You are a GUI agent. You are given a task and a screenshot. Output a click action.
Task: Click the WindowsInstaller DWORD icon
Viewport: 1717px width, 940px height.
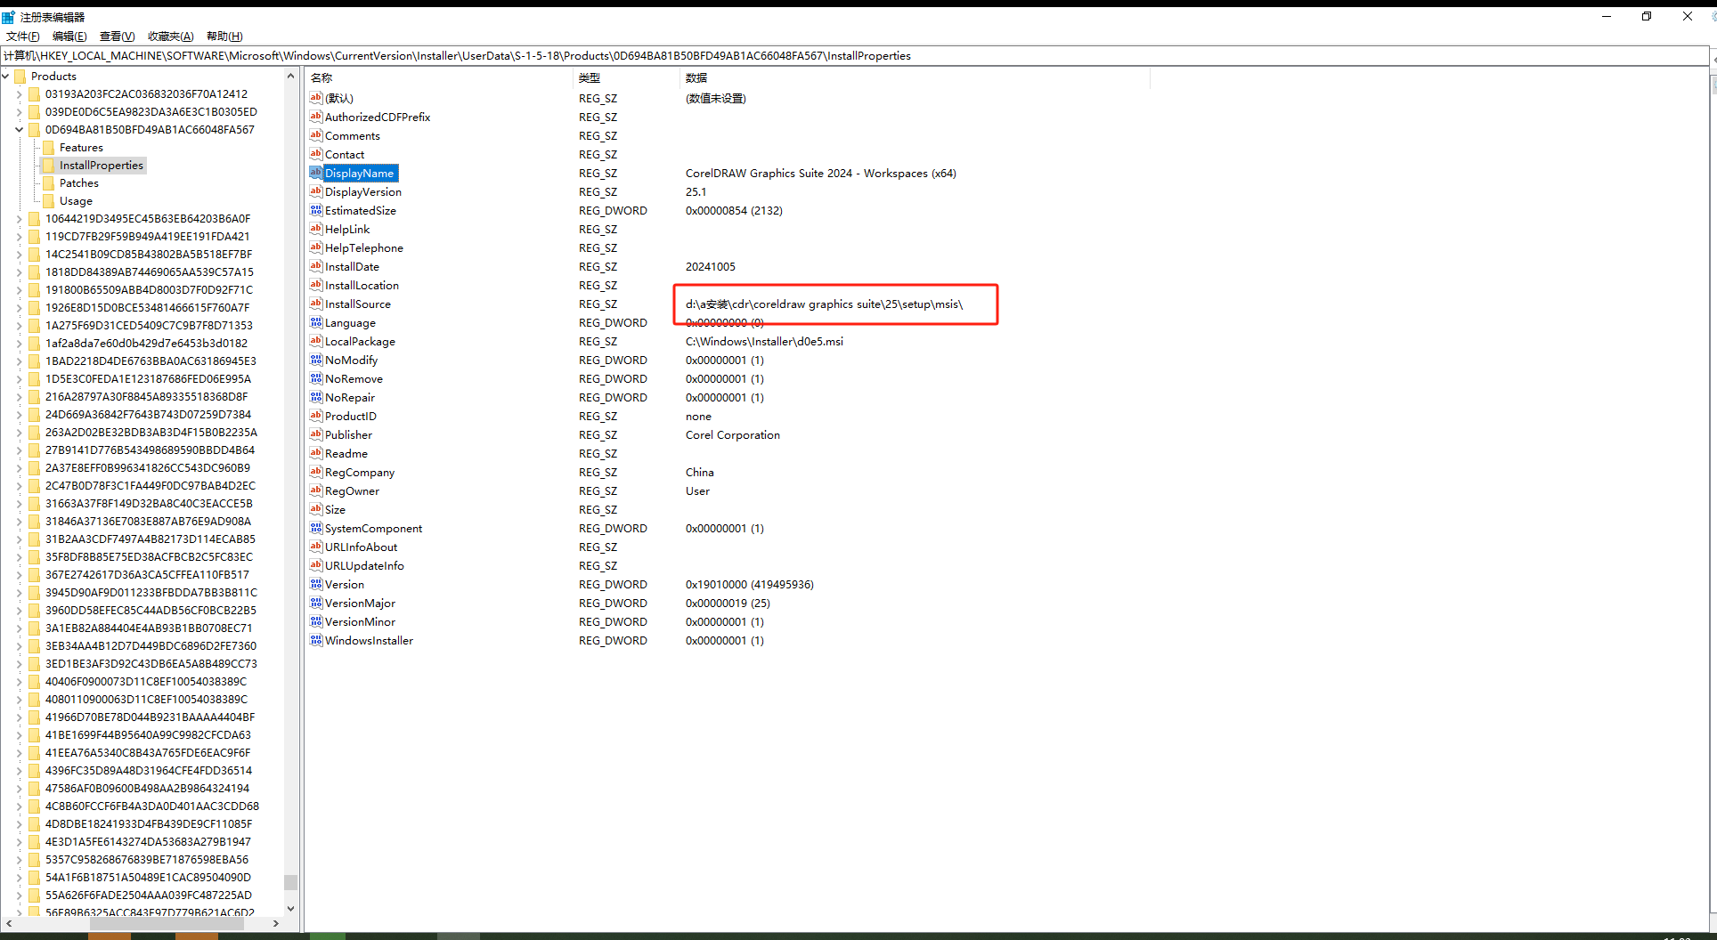click(x=315, y=640)
